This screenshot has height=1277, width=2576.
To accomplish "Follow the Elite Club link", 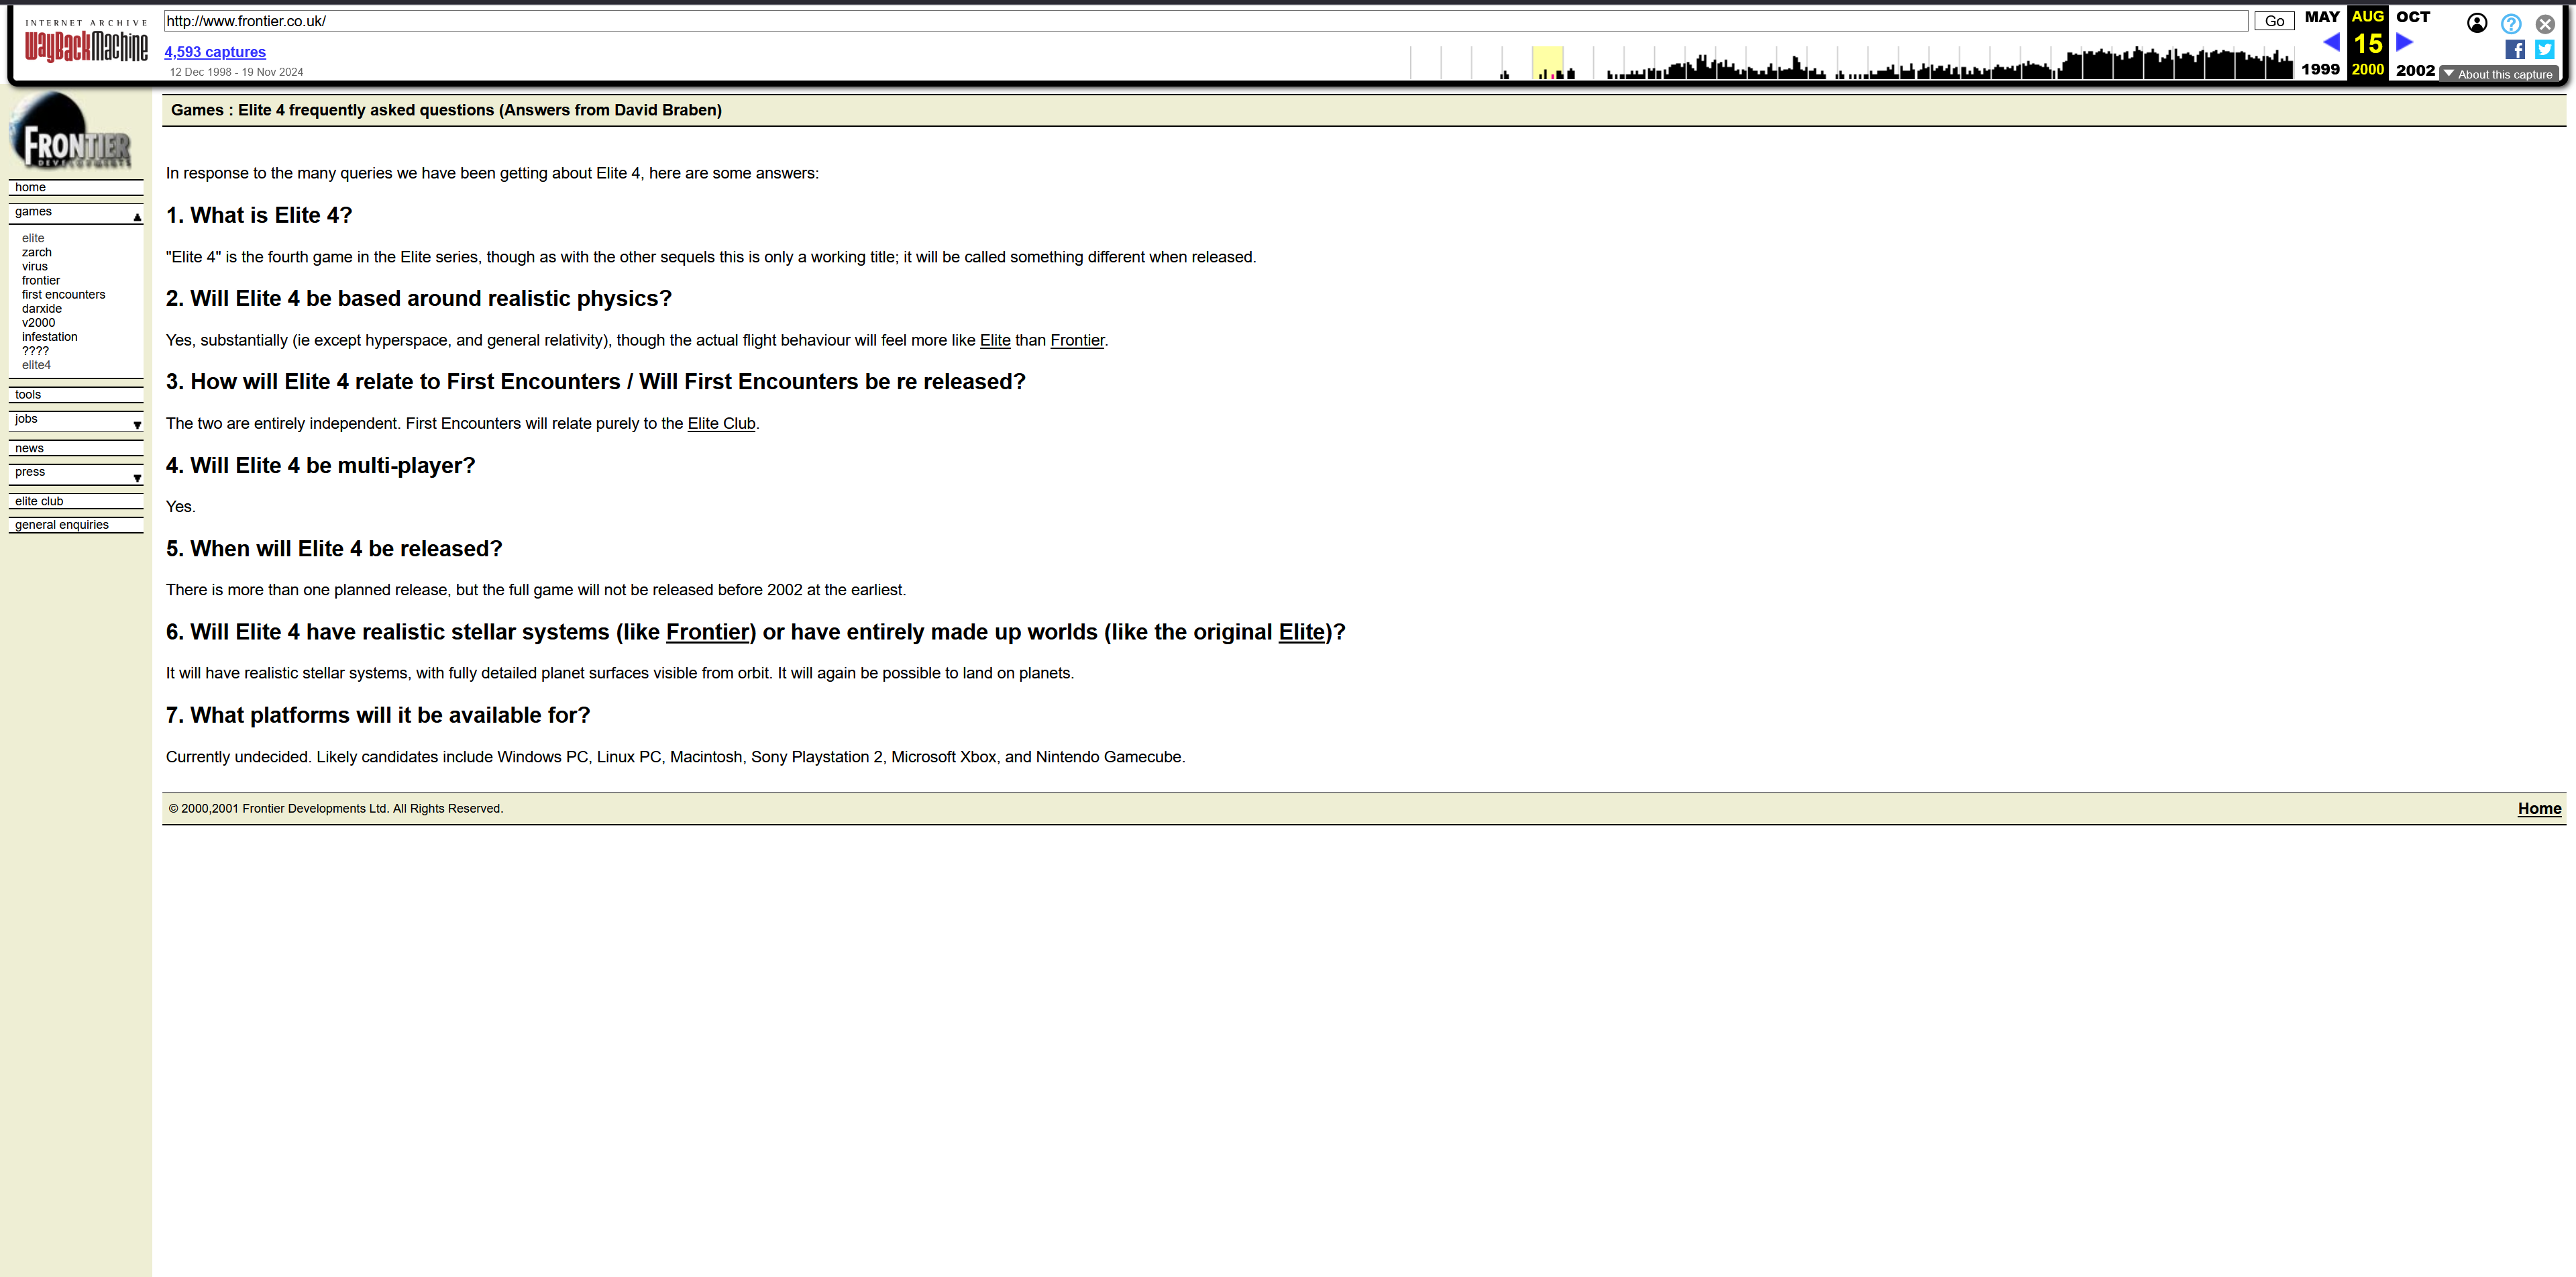I will [721, 423].
